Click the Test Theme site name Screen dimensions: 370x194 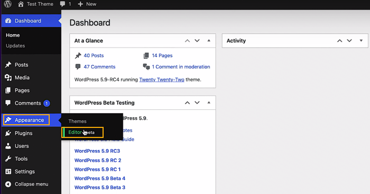[40, 4]
